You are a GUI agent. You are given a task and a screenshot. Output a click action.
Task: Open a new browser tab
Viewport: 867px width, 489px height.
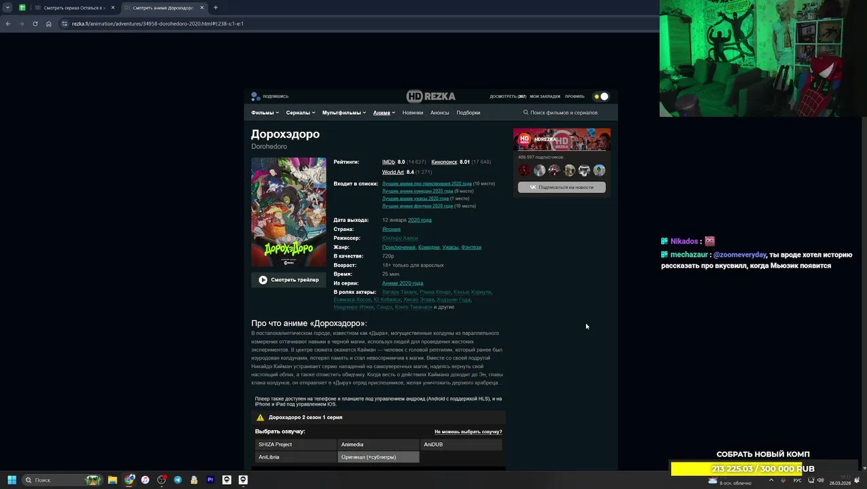tap(215, 7)
